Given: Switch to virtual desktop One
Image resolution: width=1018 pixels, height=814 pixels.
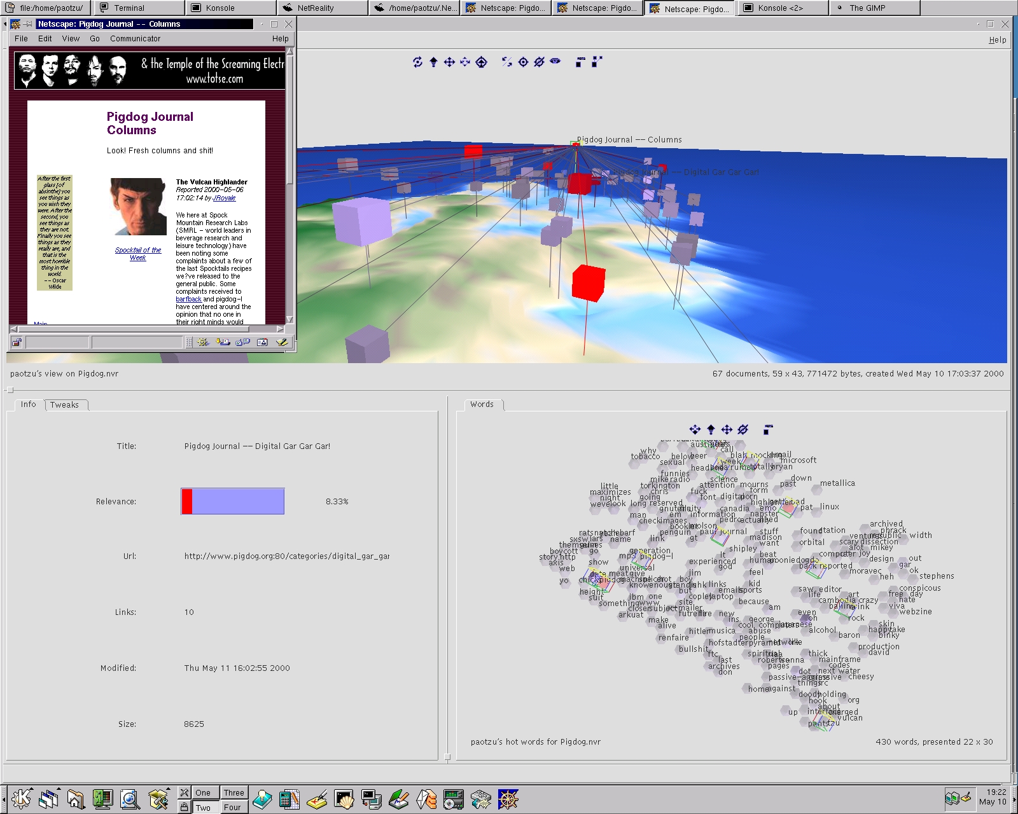Looking at the screenshot, I should coord(205,792).
